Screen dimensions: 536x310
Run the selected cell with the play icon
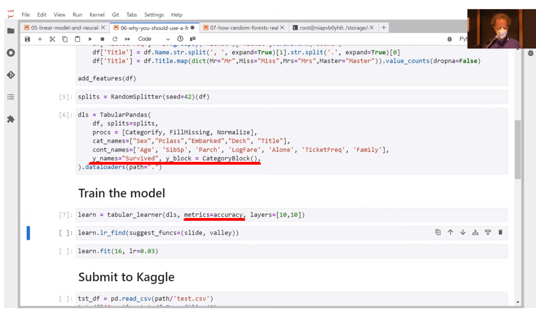[90, 39]
